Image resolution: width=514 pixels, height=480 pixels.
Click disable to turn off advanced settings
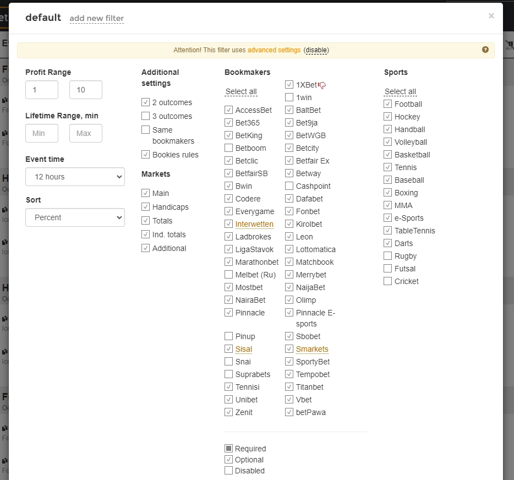click(316, 50)
